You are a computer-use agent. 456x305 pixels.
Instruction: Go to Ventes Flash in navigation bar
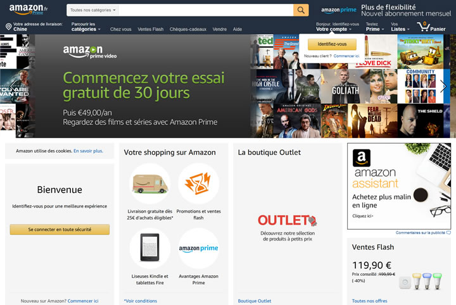[x=150, y=29]
